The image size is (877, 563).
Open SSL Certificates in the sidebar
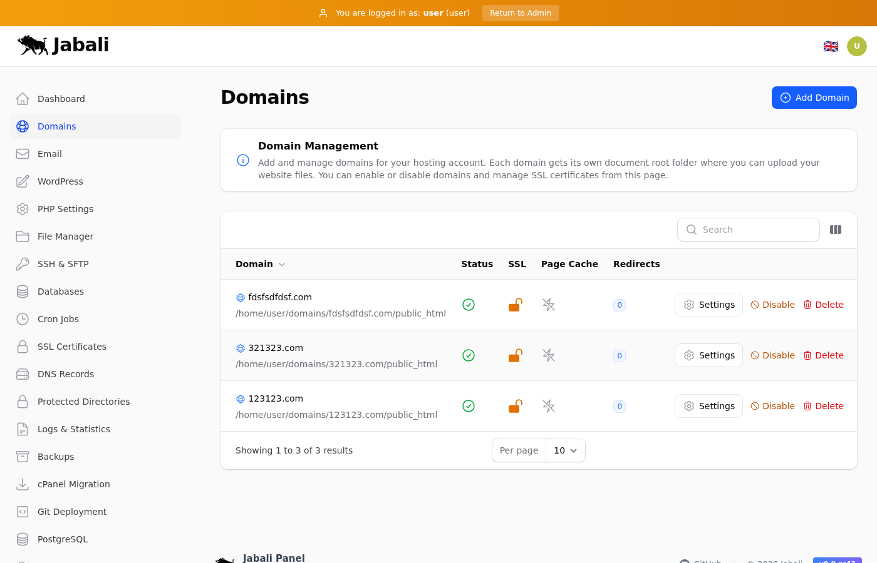(71, 347)
